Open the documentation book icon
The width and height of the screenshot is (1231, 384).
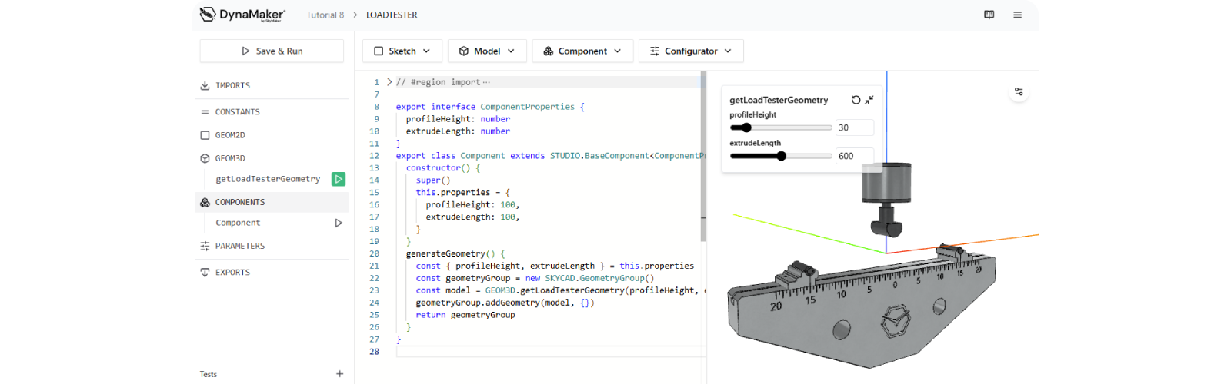coord(989,15)
